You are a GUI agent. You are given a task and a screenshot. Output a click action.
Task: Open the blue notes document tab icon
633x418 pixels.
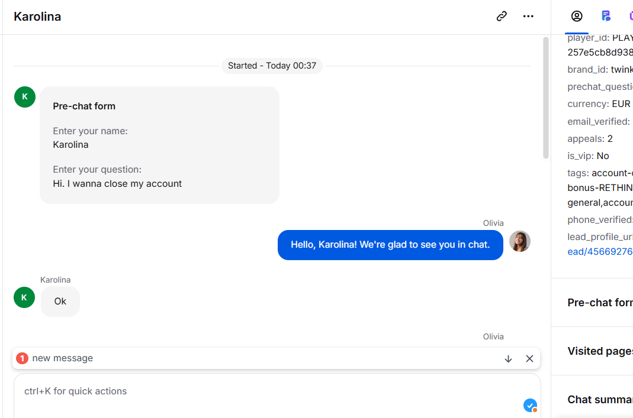tap(606, 16)
